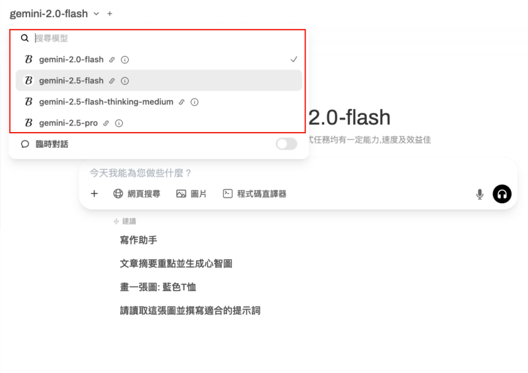The image size is (528, 373).
Task: Collapse the gemini-2.0-flash model dropdown chevron
Action: point(96,14)
